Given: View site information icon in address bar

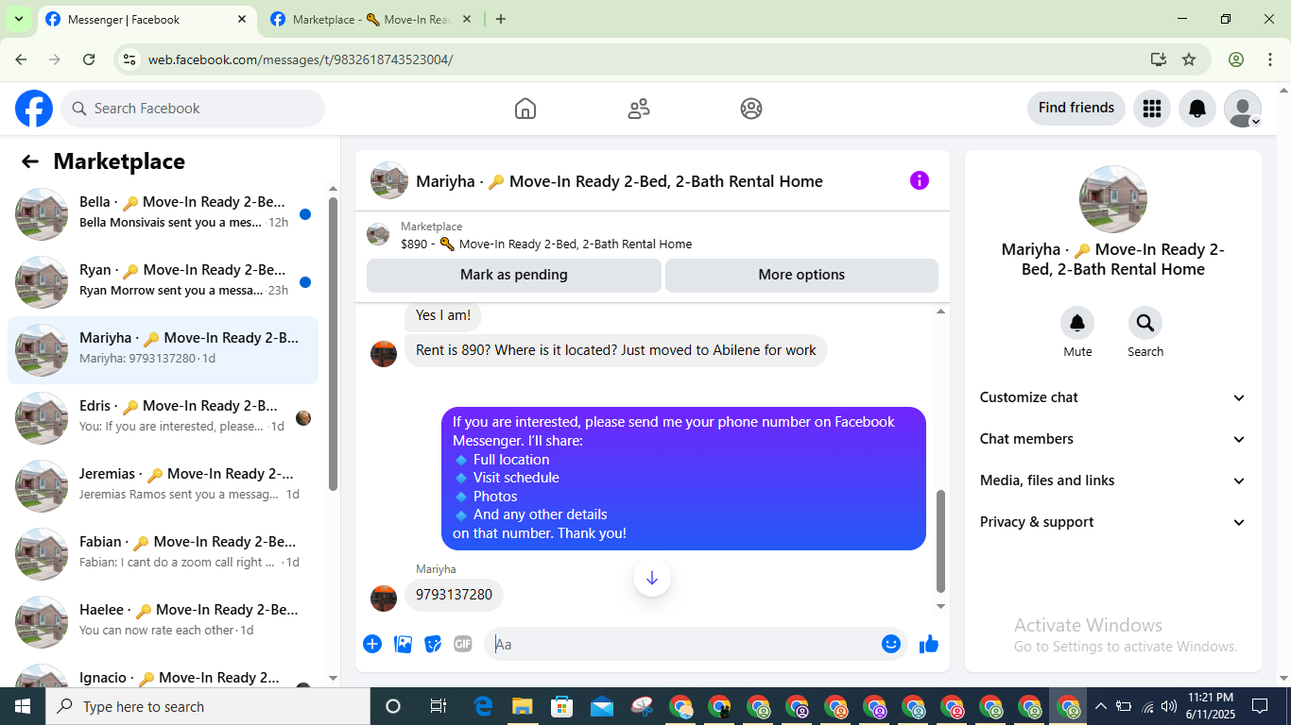Looking at the screenshot, I should pyautogui.click(x=130, y=59).
